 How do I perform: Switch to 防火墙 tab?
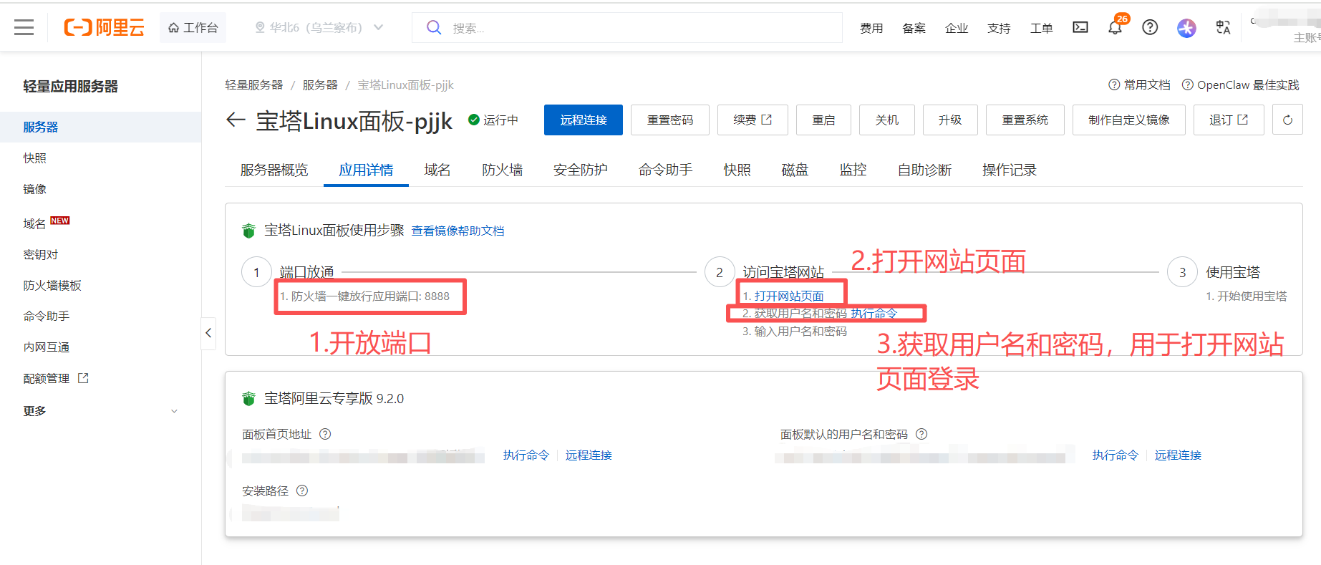(x=502, y=170)
